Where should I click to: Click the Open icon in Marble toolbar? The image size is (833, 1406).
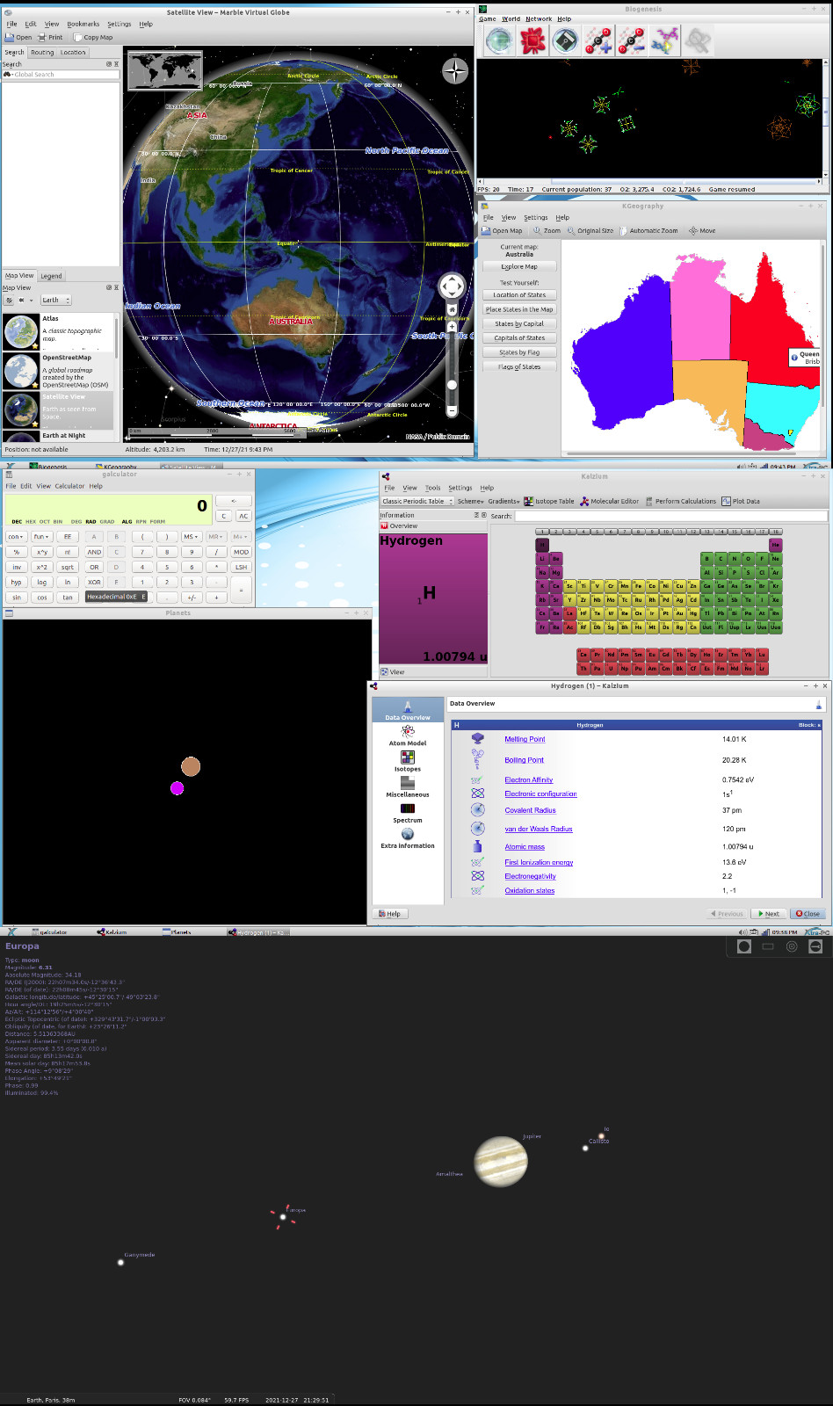pyautogui.click(x=18, y=38)
